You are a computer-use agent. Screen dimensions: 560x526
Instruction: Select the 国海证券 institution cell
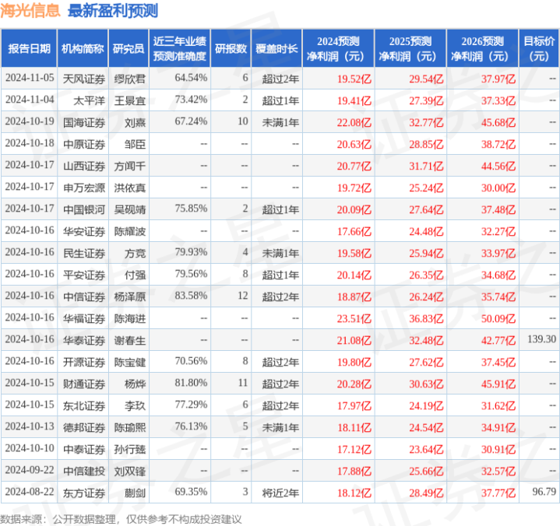point(84,122)
